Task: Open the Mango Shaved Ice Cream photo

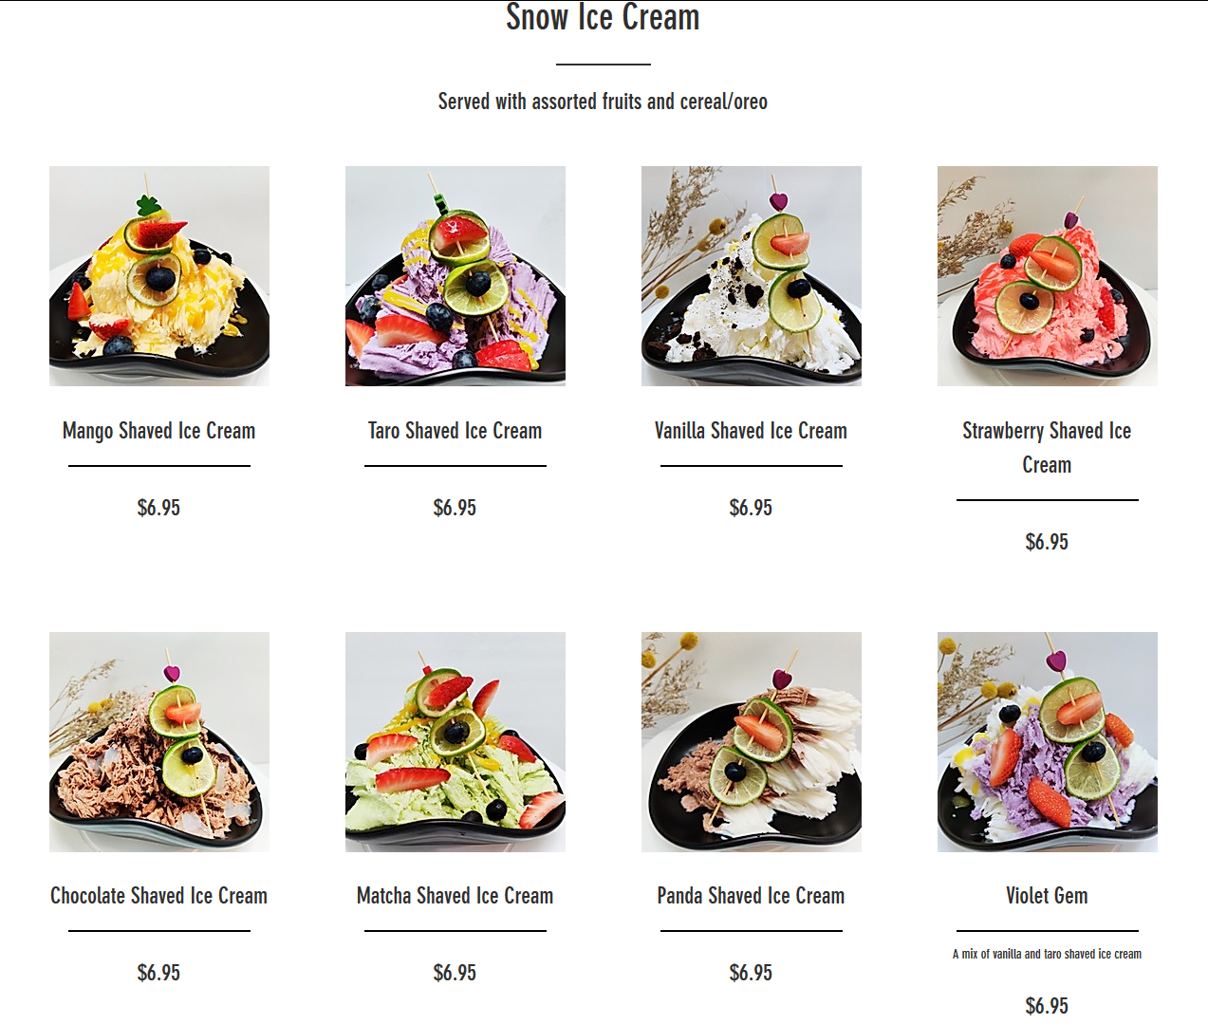Action: click(x=159, y=276)
